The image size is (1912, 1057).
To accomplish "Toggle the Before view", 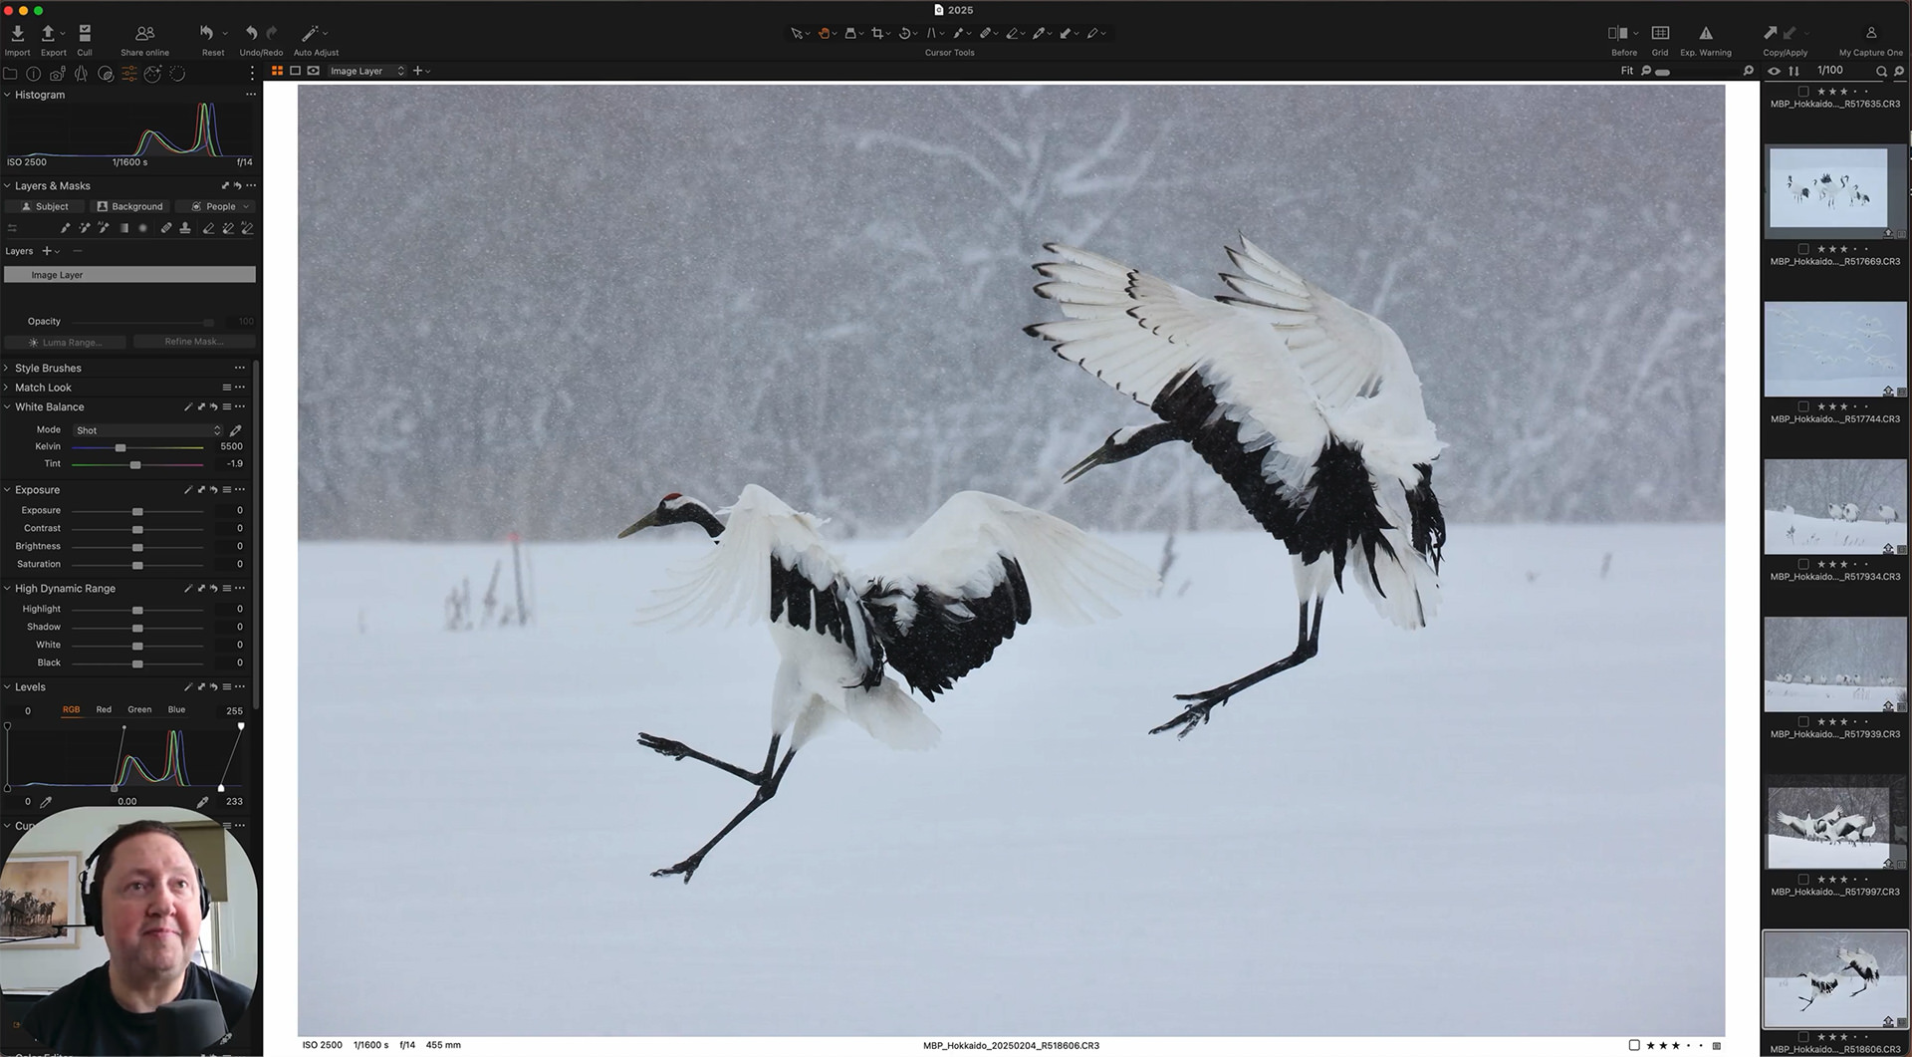I will [x=1618, y=34].
